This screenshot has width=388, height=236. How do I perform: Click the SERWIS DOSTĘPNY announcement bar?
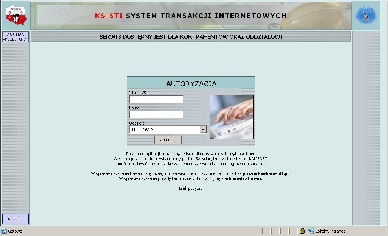pyautogui.click(x=191, y=37)
